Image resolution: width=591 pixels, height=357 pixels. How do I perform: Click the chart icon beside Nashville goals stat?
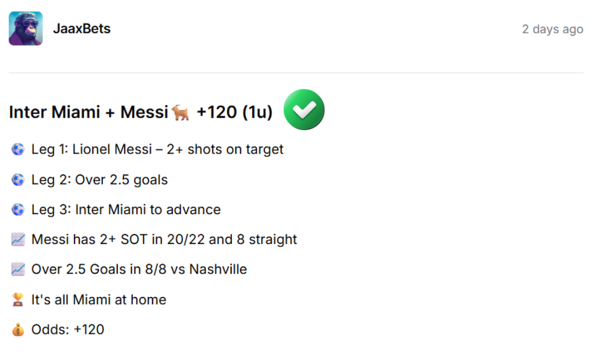[18, 270]
